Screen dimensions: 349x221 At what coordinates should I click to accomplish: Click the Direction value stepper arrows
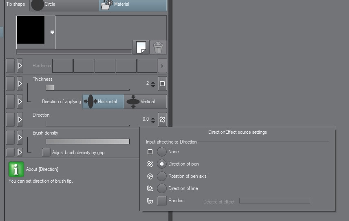(x=153, y=119)
